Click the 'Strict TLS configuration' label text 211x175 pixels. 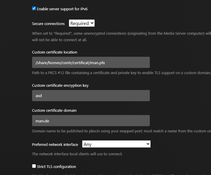pyautogui.click(x=56, y=166)
